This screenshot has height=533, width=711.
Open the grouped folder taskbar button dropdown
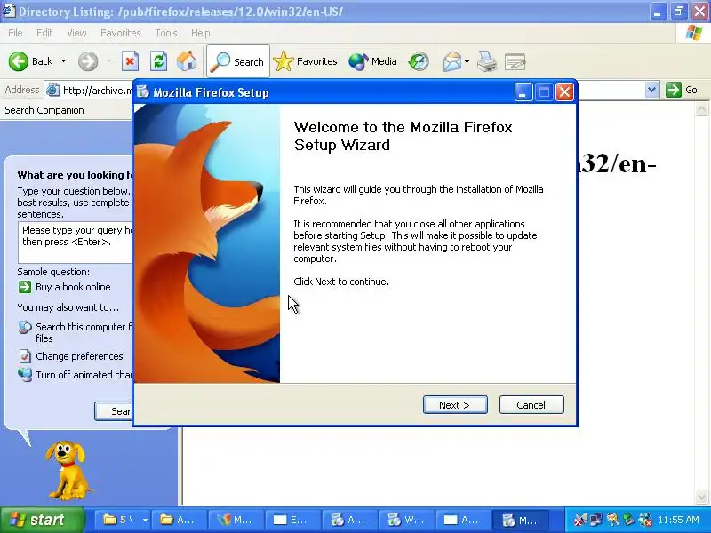(145, 520)
